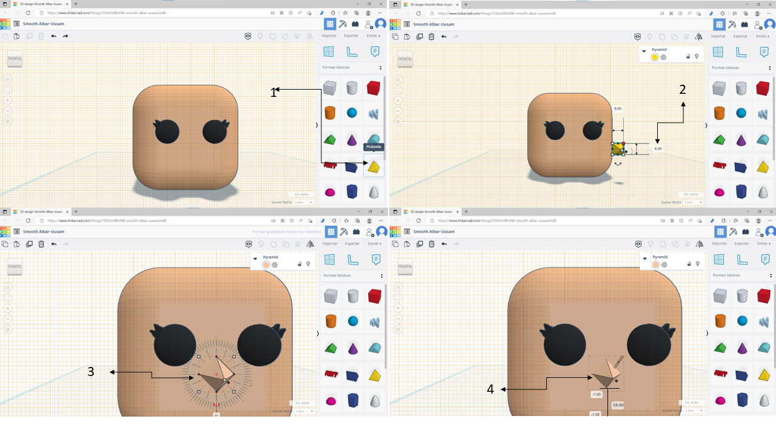
Task: Toggle the Pyramid lock in top-right window
Action: pos(688,57)
